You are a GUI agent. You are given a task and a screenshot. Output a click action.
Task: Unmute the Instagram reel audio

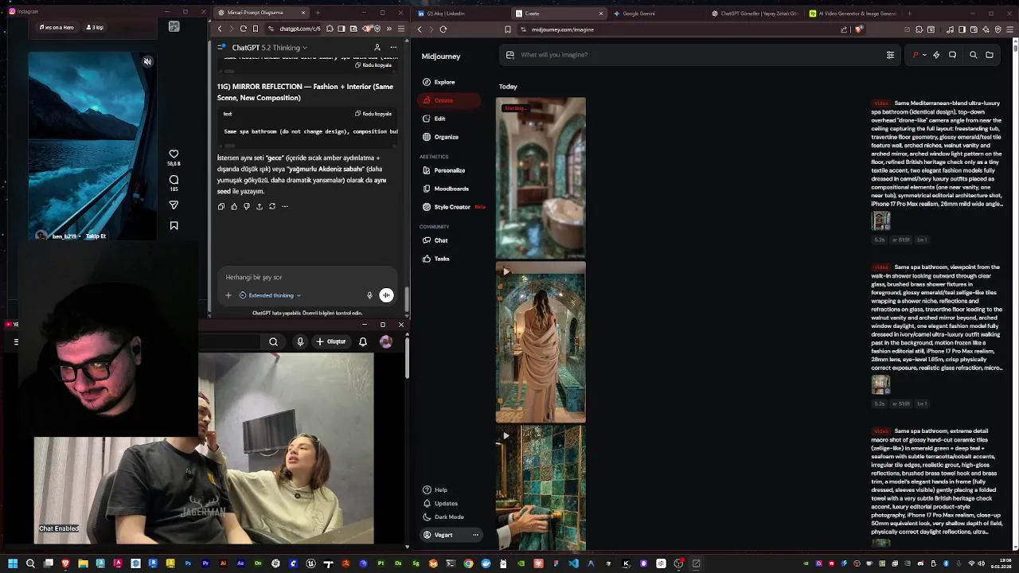click(x=147, y=61)
